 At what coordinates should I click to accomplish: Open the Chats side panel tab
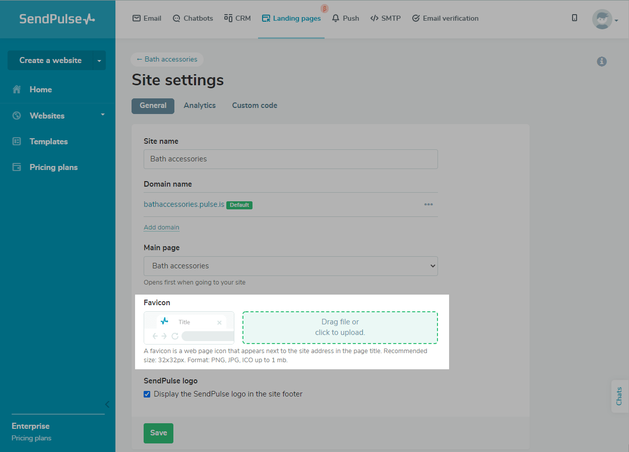(619, 396)
